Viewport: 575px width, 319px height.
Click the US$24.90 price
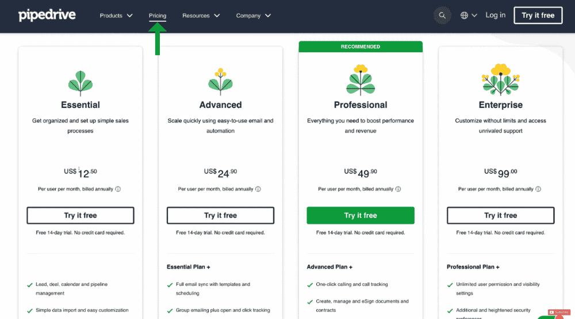[220, 173]
